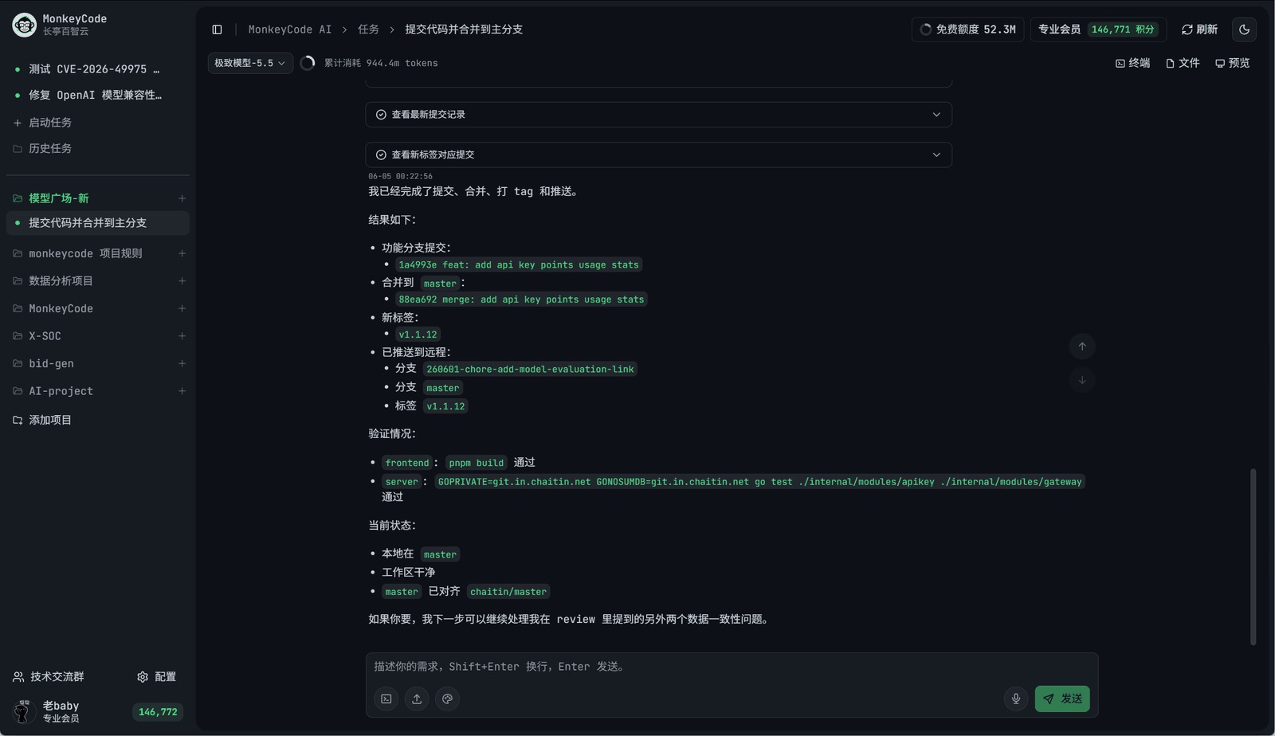Screen dimensions: 1275x736
Task: Click the chat vertical scrollbar
Action: 1253,556
